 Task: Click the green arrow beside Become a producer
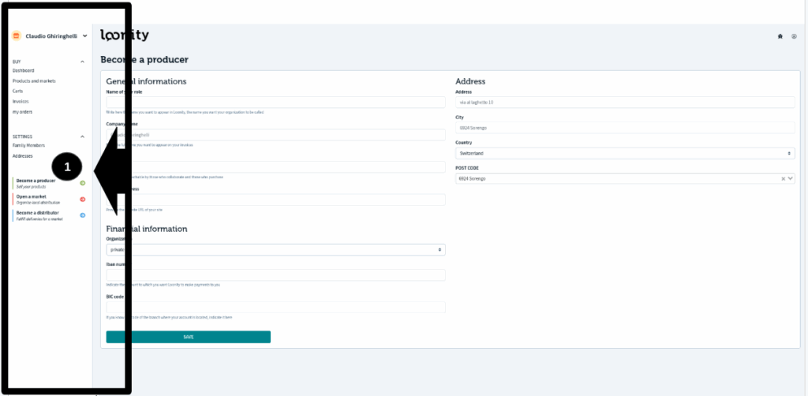(x=83, y=183)
